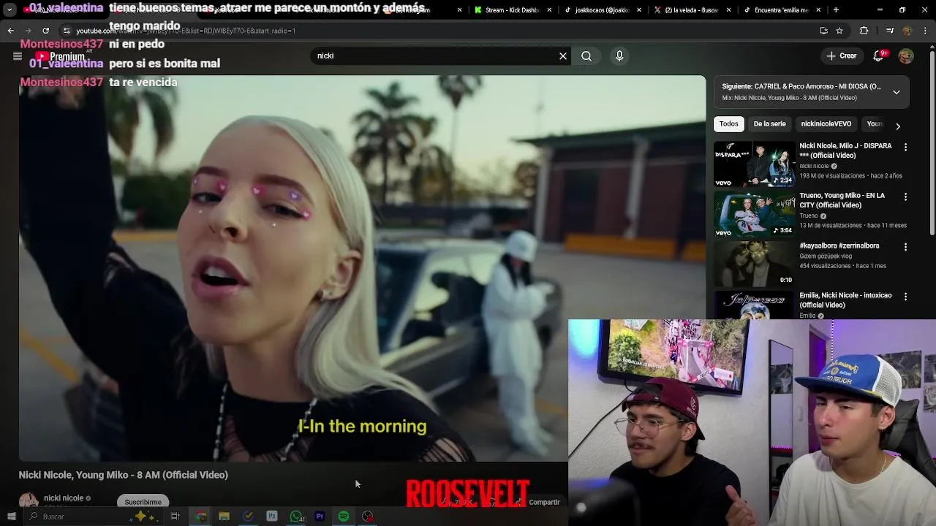Clear the search box with the X icon
Screen dimensions: 936x526
tap(563, 56)
